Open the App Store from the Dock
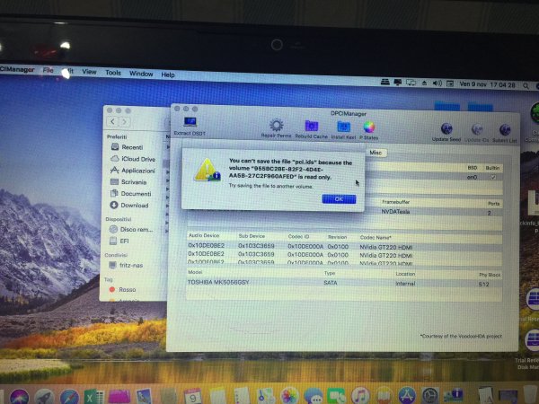Viewport: 539px width, 404px height. tap(407, 395)
